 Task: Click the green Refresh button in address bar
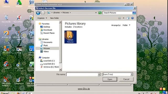point(100,13)
